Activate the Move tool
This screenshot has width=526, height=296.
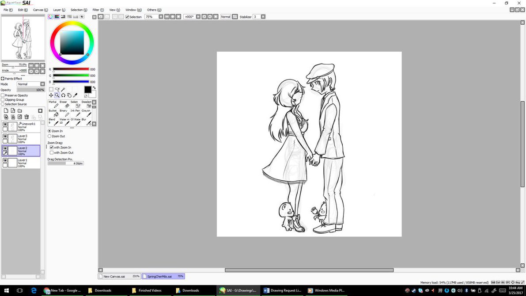[x=51, y=95]
